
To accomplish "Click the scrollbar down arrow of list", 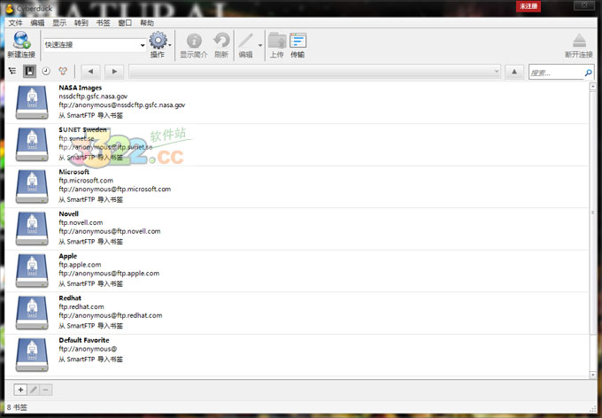I will coord(593,375).
